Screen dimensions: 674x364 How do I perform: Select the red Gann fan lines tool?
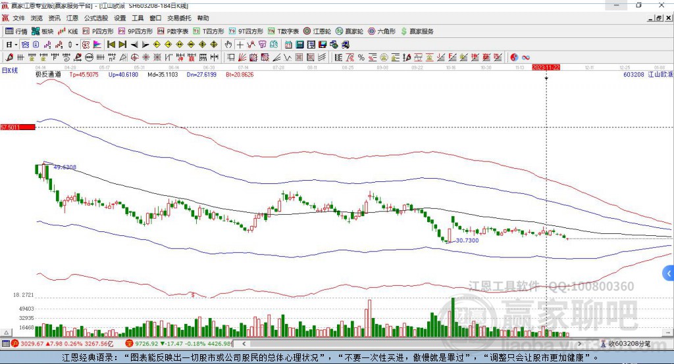(x=242, y=57)
